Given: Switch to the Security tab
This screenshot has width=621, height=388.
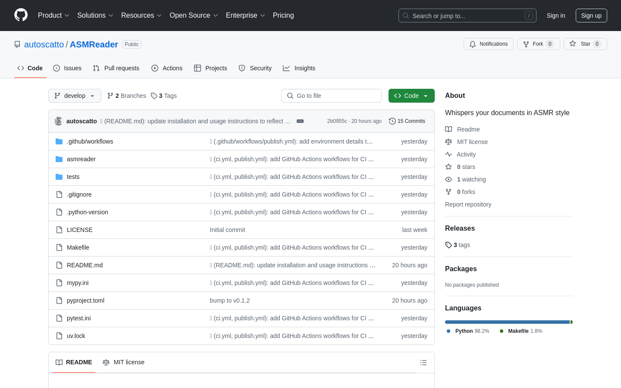Looking at the screenshot, I should (255, 68).
